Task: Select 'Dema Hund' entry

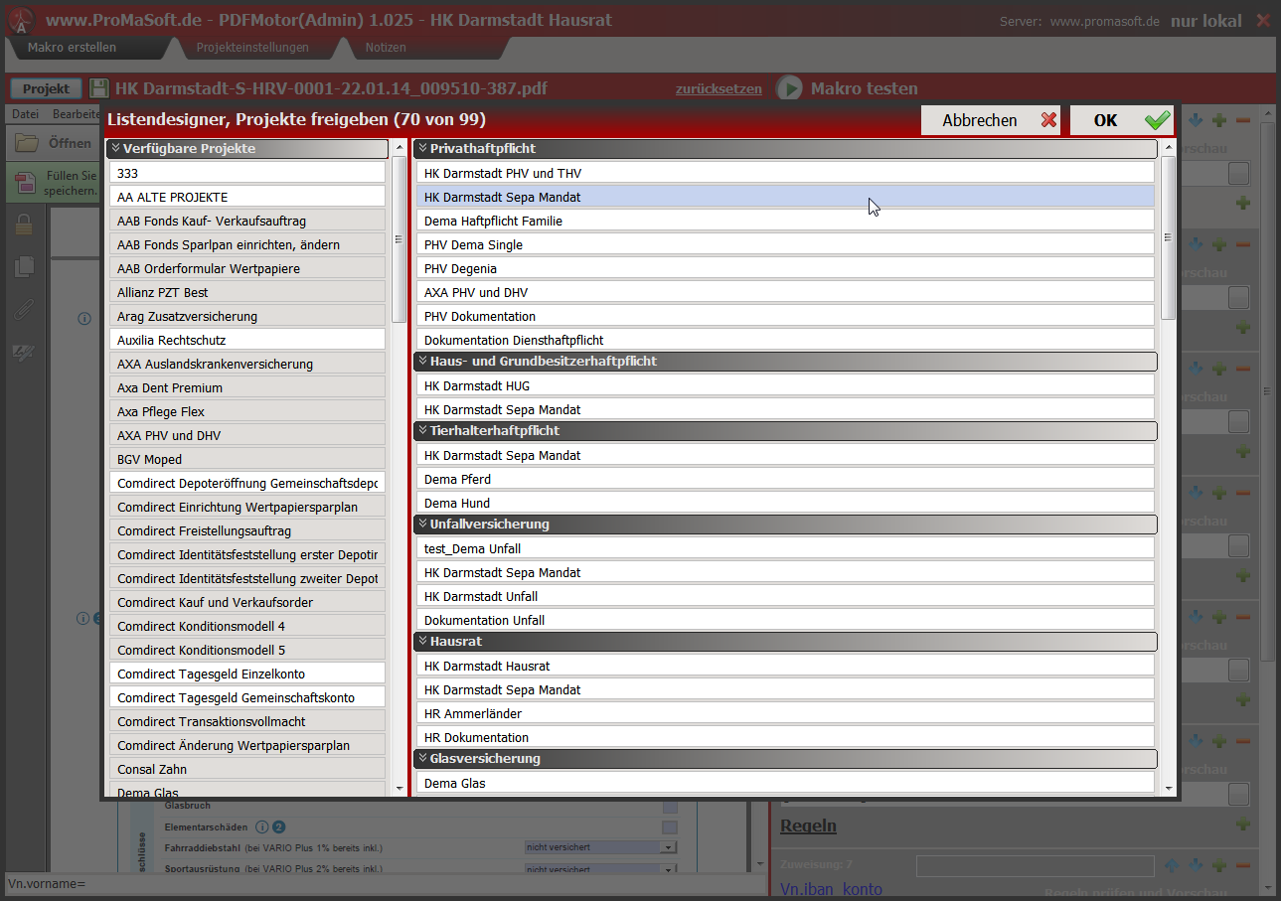Action: coord(786,503)
